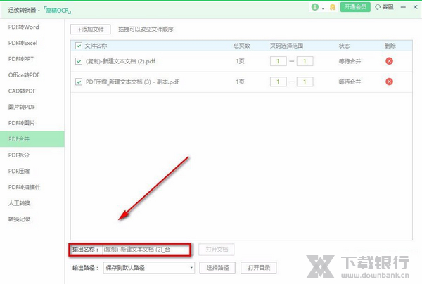Open PDF拆分 in sidebar
Viewport: 422px width, 284px height.
18,155
